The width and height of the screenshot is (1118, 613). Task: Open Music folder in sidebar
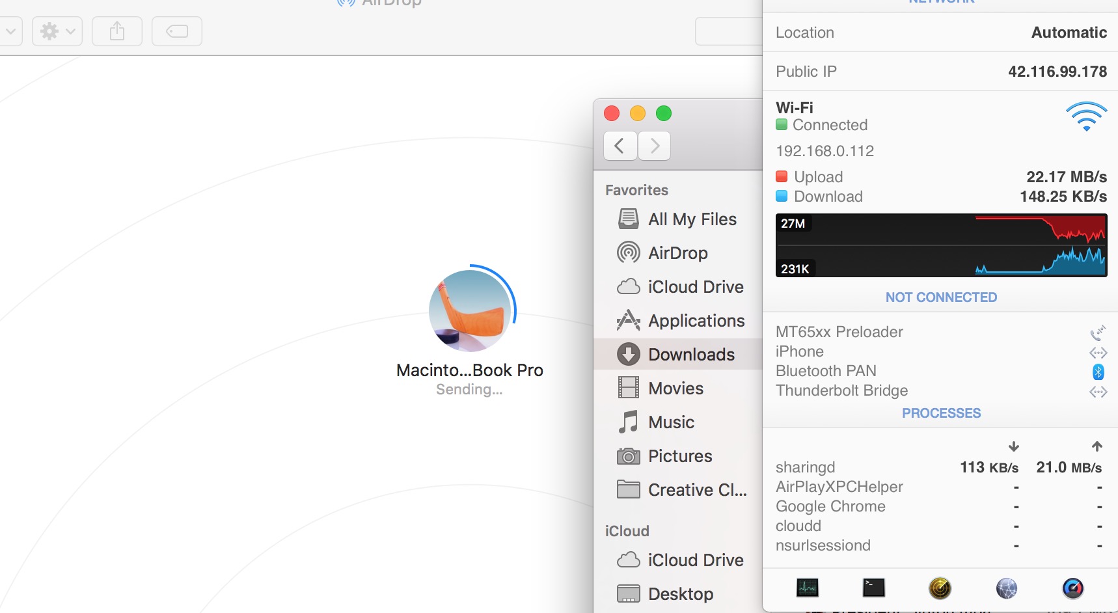tap(677, 422)
